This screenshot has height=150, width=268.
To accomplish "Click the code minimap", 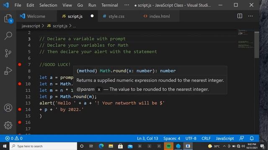I will (x=246, y=39).
